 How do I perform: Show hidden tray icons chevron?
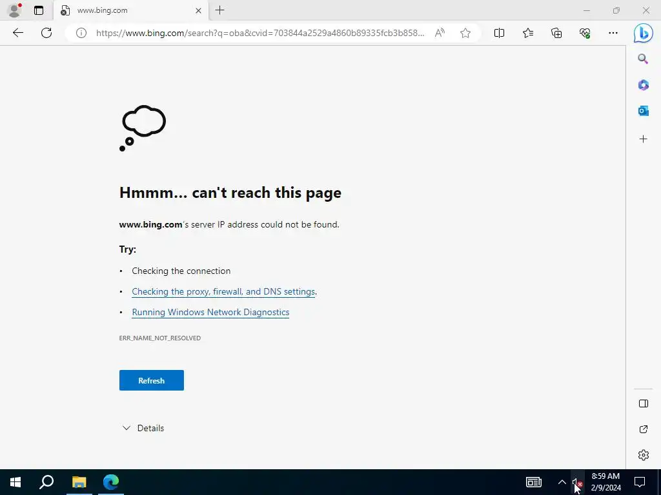[x=562, y=482]
